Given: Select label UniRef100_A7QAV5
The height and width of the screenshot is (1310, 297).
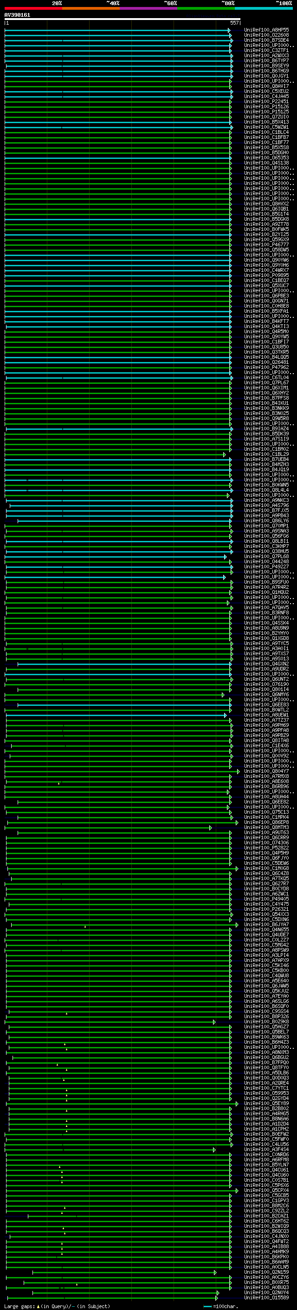Looking at the screenshot, I should click(266, 608).
